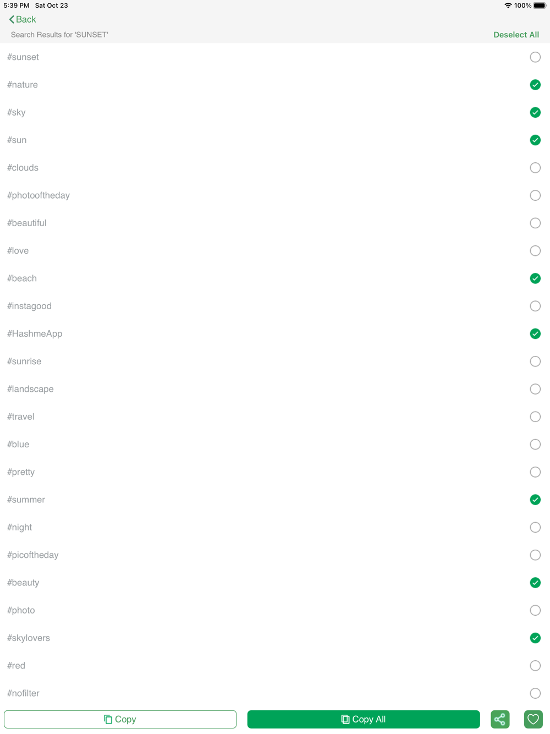Deselect the #sun hashtag
This screenshot has width=550, height=734.
(535, 140)
